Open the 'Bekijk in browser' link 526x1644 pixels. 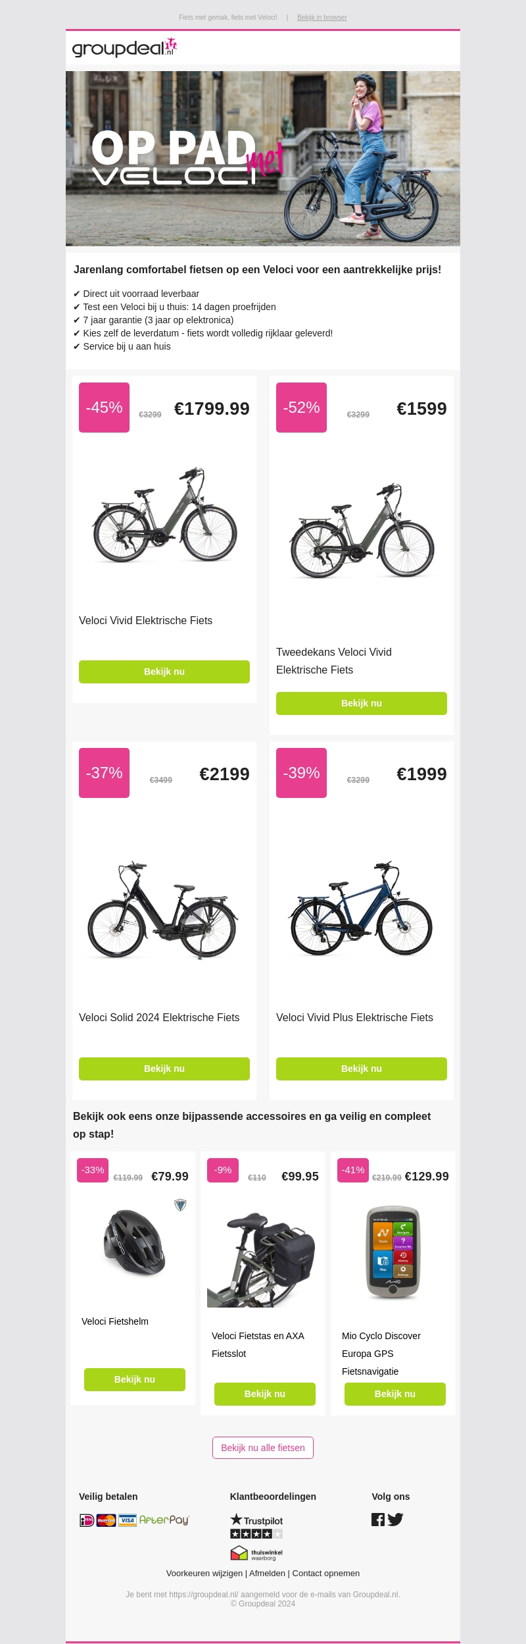tap(322, 18)
